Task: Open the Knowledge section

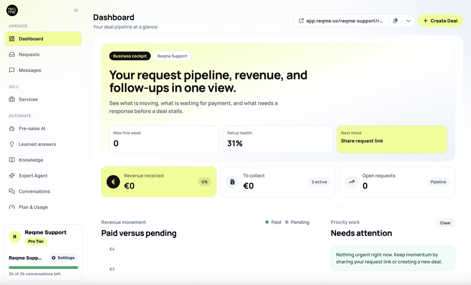Action: [x=43, y=160]
